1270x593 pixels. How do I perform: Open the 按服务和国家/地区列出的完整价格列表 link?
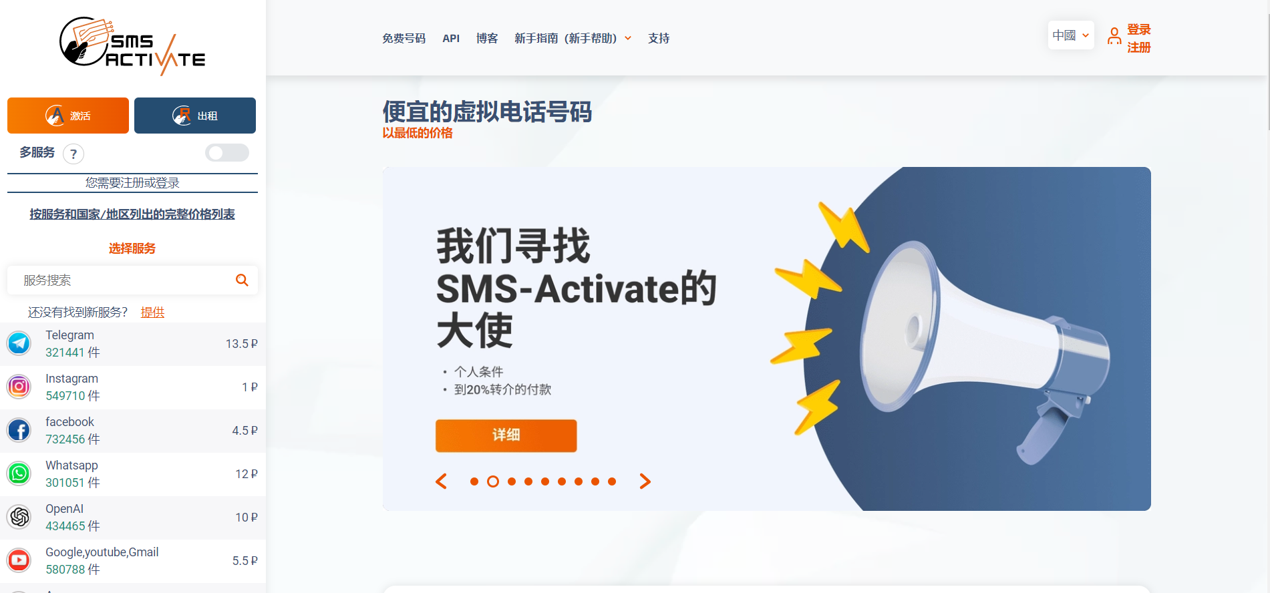[132, 214]
